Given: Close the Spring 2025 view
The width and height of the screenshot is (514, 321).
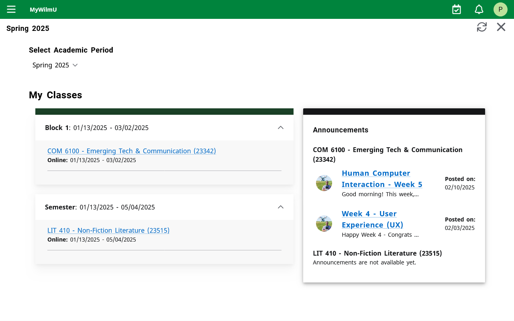Looking at the screenshot, I should coord(501,27).
